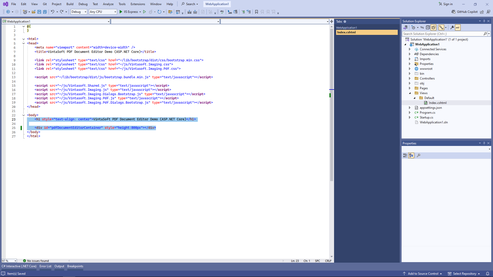Viewport: 493px width, 277px height.
Task: Switch the Properties panel to Alphabetical view
Action: pyautogui.click(x=411, y=155)
